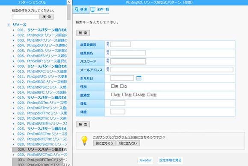Focus the 身長 input field
The width and height of the screenshot is (248, 166).
click(x=118, y=103)
